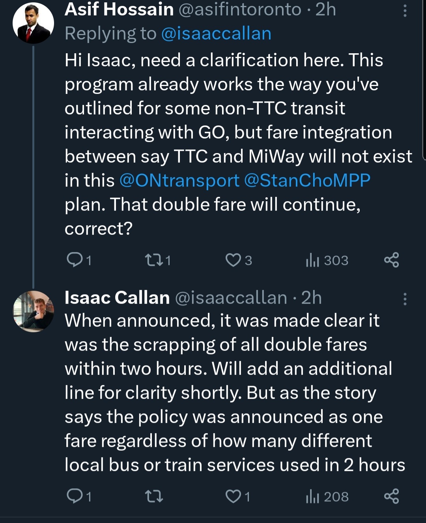Open the @ONtransport mention link
Image resolution: width=426 pixels, height=523 pixels.
[x=179, y=181]
